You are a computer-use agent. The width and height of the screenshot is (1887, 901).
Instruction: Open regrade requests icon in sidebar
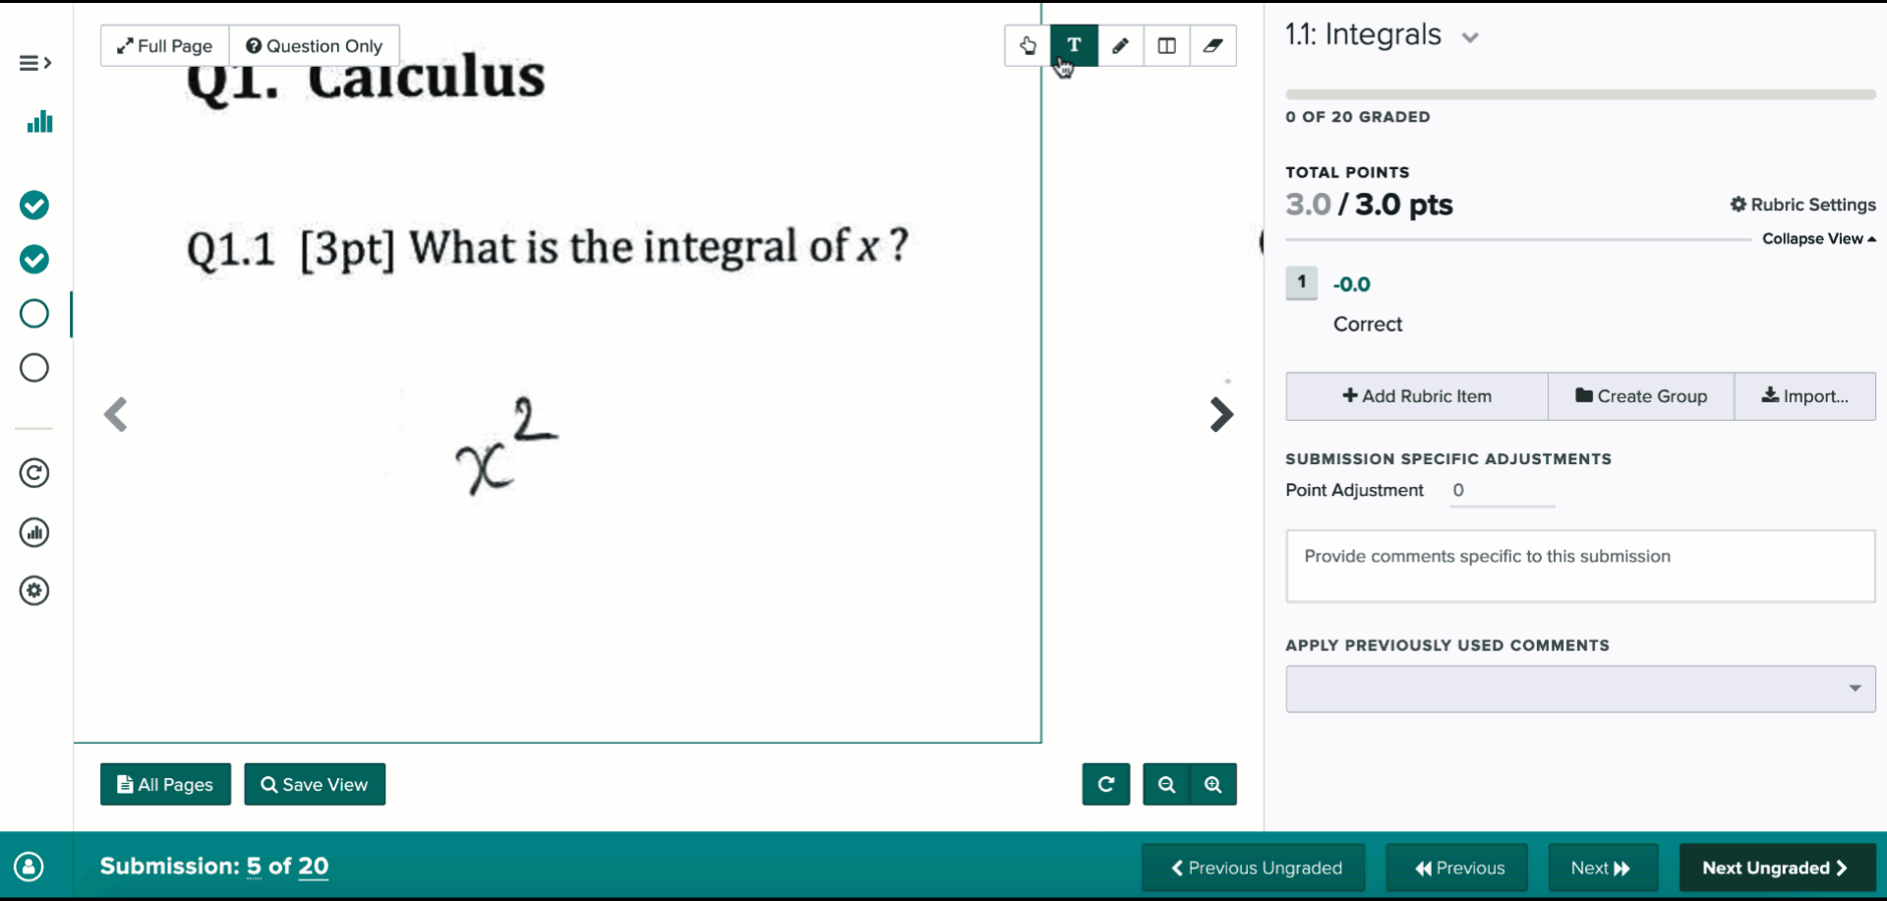click(34, 473)
